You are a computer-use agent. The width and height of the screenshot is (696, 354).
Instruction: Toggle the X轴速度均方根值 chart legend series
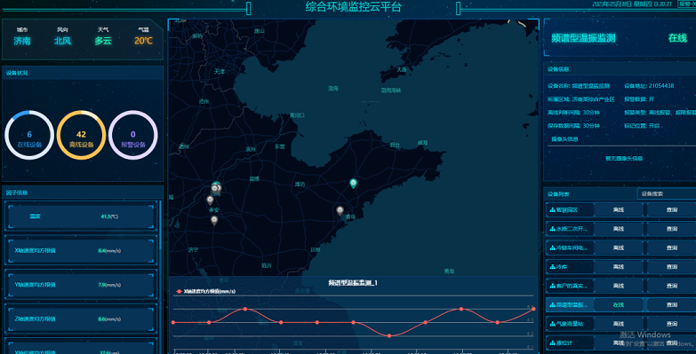click(x=205, y=292)
